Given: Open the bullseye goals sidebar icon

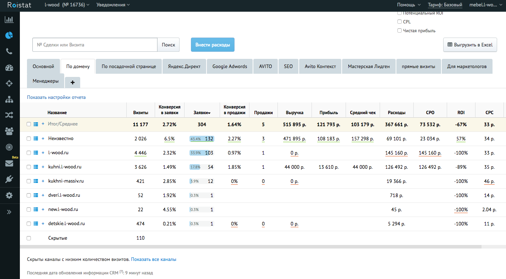Looking at the screenshot, I should point(9,147).
